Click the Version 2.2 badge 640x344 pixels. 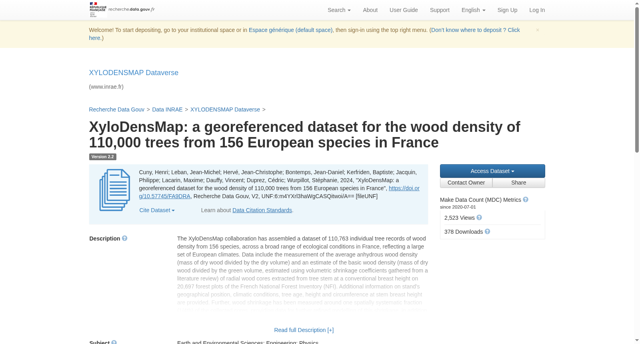[x=102, y=157]
